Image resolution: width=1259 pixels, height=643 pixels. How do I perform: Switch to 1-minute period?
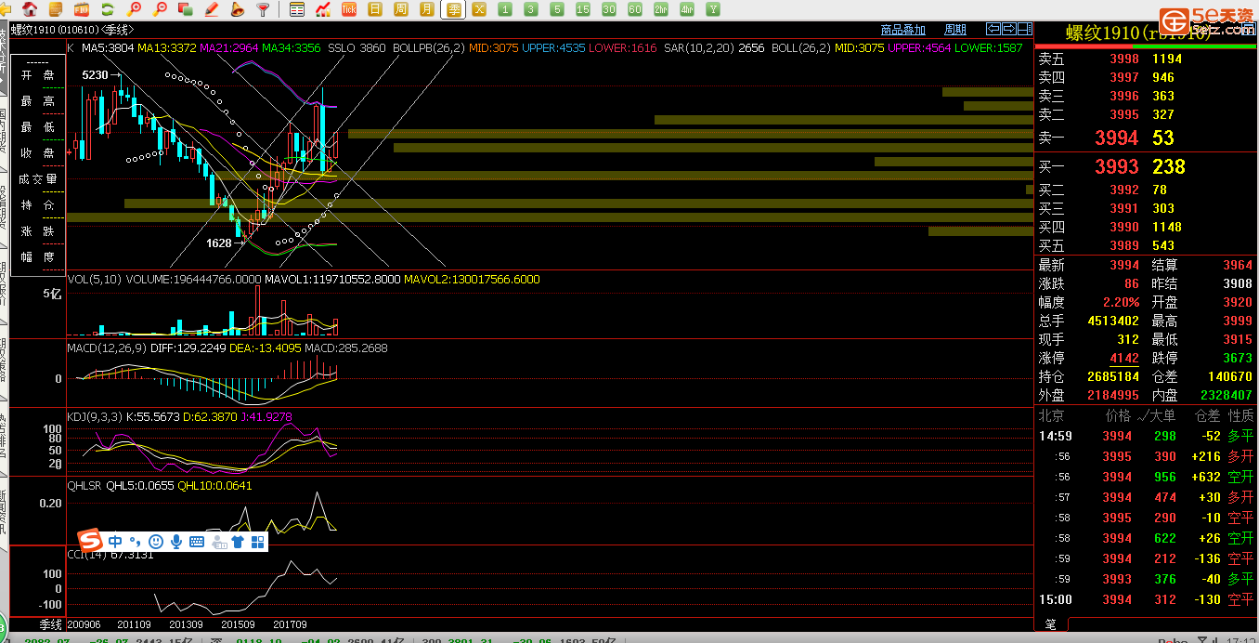point(505,9)
